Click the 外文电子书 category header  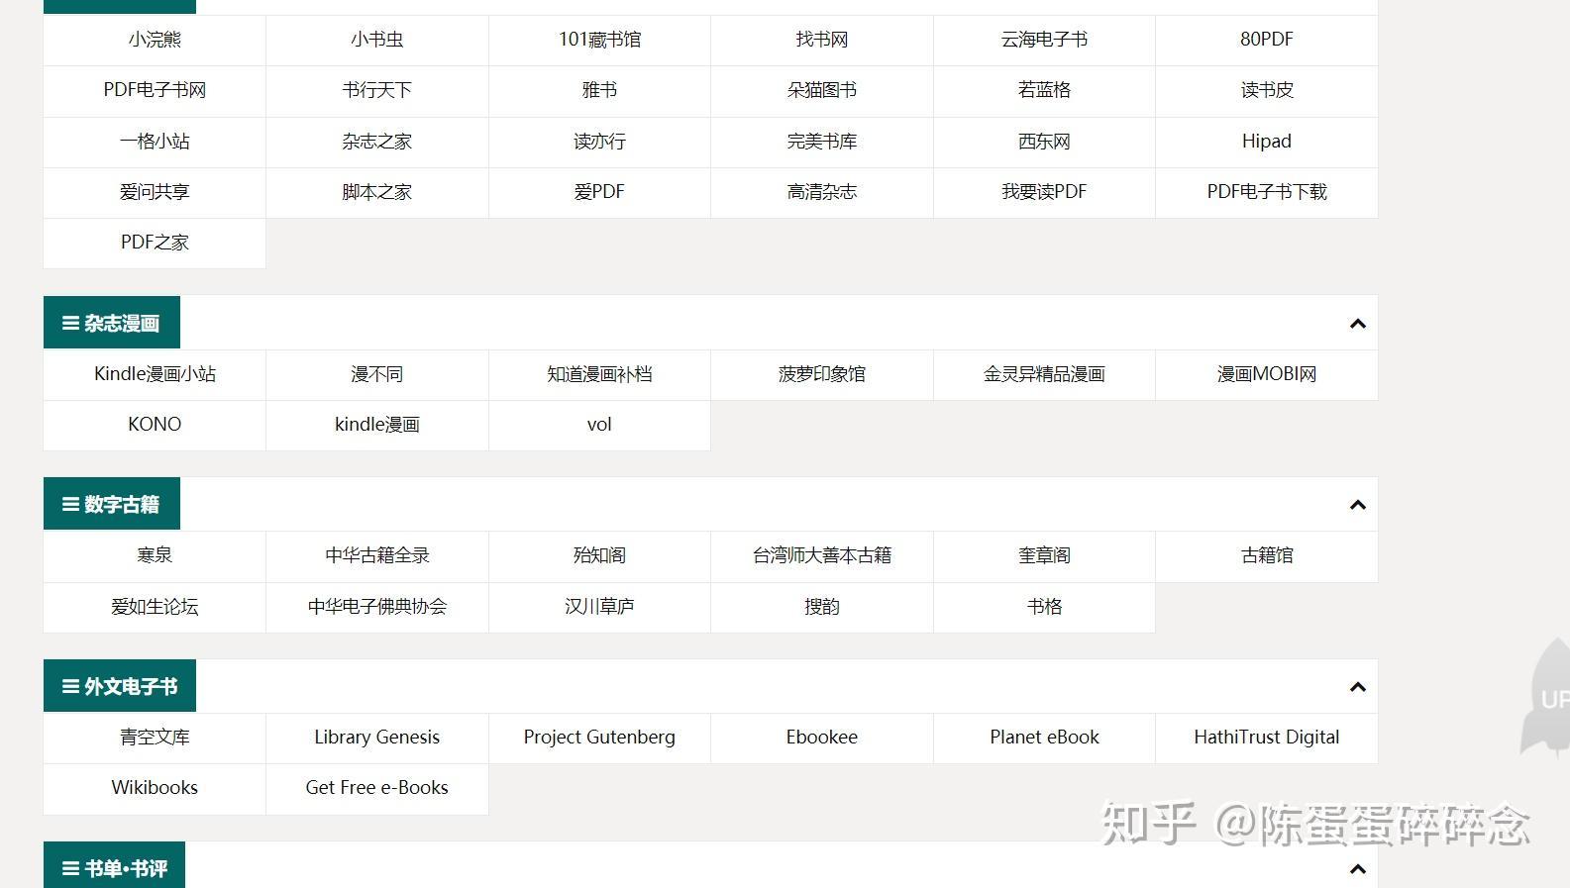point(120,686)
